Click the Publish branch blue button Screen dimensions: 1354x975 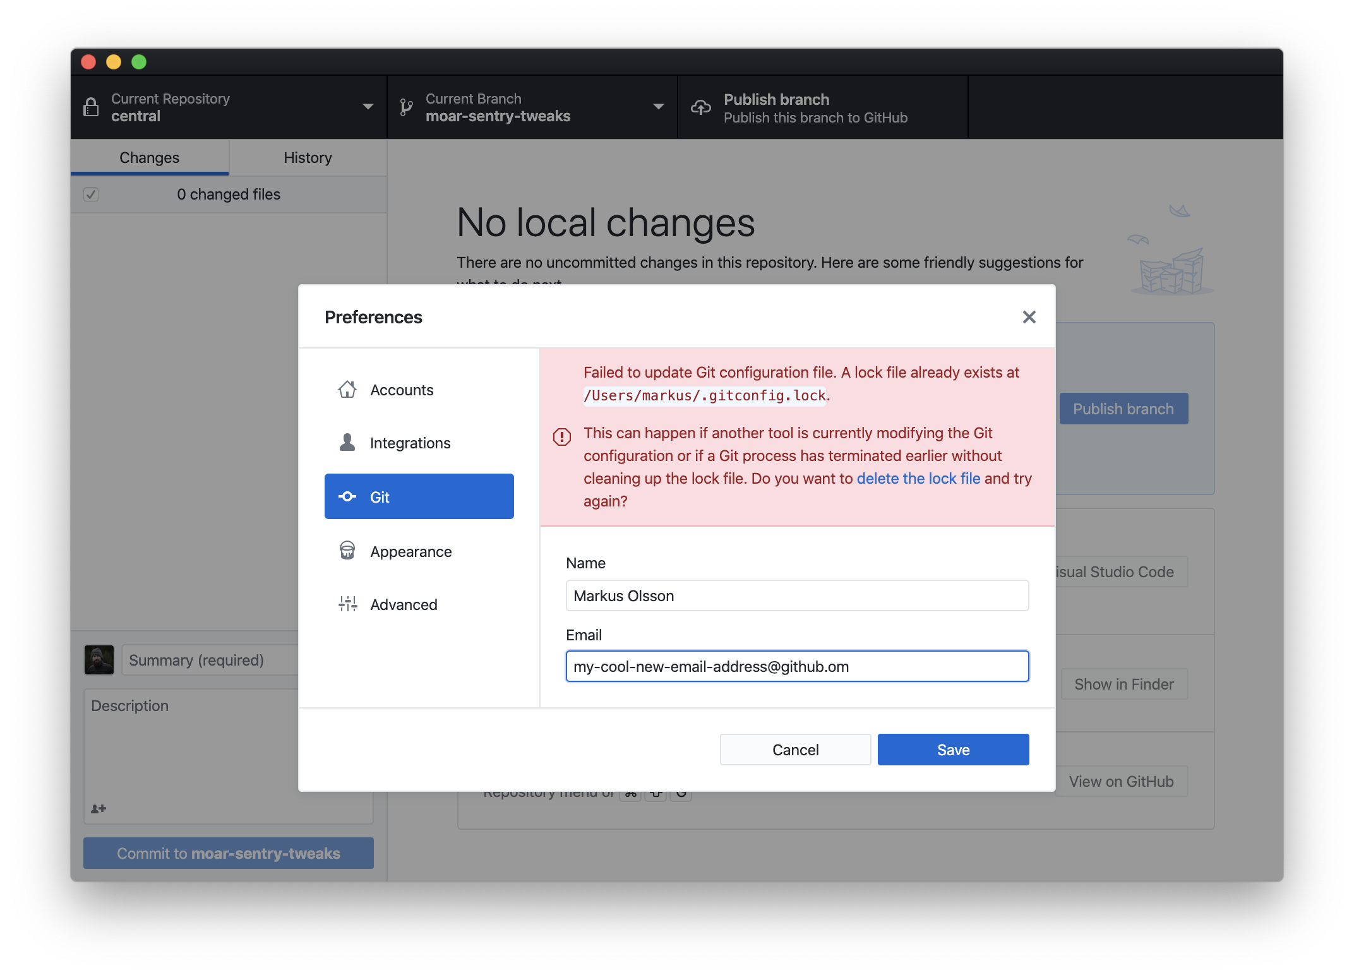pos(1124,409)
